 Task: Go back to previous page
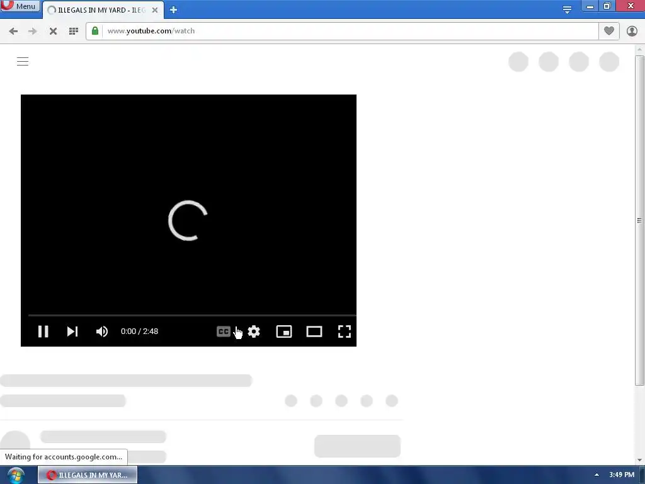[13, 32]
